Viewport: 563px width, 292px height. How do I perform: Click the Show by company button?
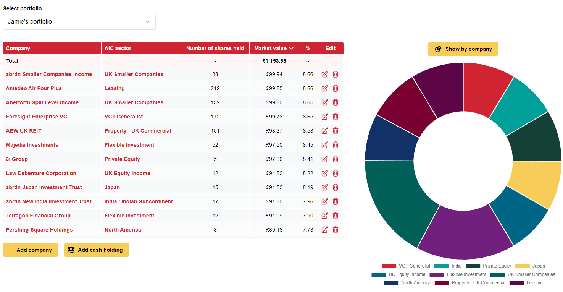(x=463, y=49)
